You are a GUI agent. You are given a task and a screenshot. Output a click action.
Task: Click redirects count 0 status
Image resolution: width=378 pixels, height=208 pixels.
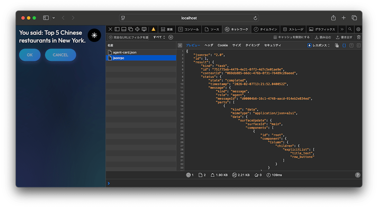tap(258, 175)
